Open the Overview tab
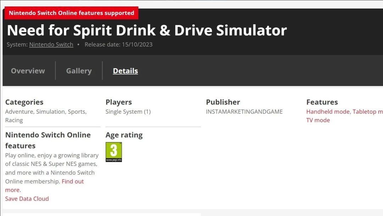The width and height of the screenshot is (383, 216). pyautogui.click(x=28, y=71)
